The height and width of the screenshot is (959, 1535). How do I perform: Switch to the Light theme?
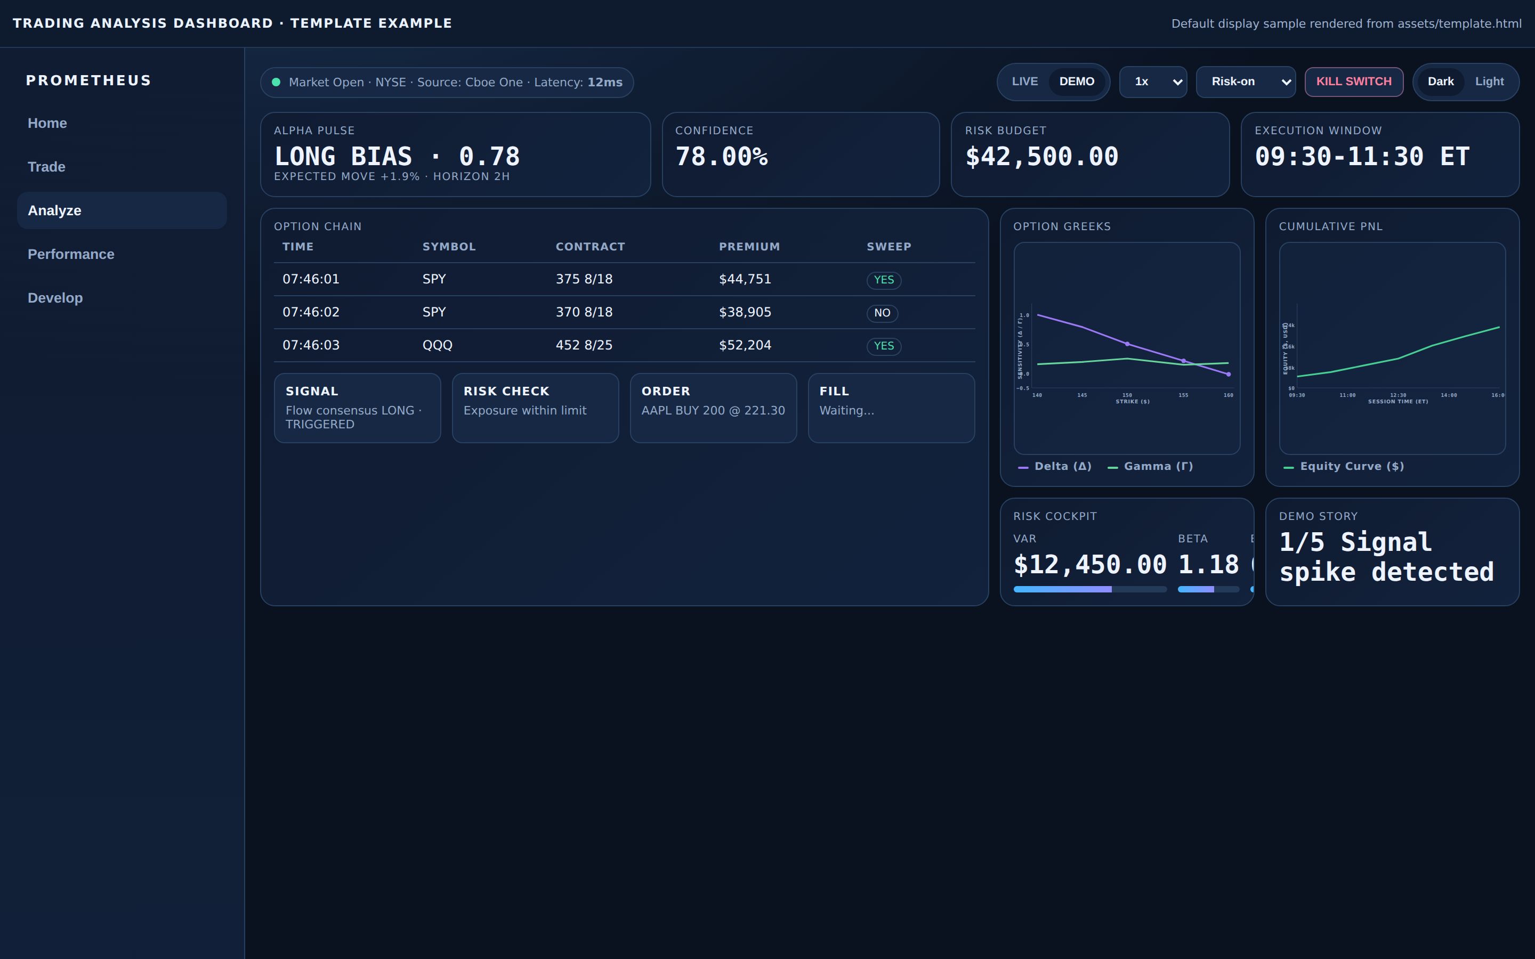(1489, 81)
